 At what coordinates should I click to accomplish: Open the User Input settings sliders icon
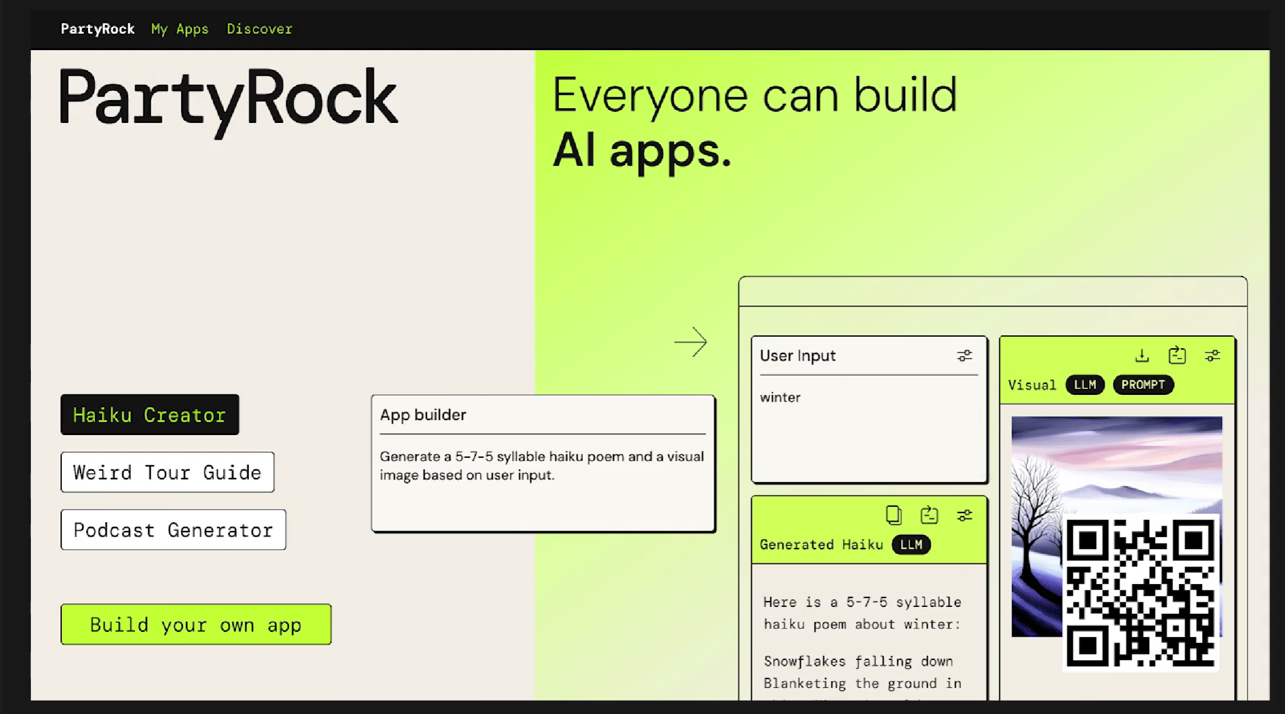click(x=964, y=355)
